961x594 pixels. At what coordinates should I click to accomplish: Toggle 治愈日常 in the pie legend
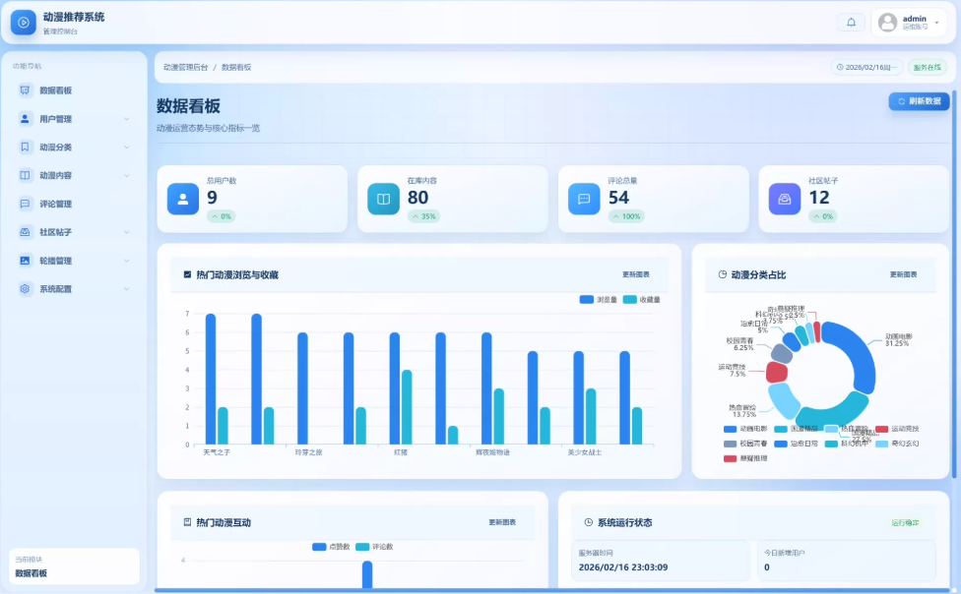click(x=797, y=444)
